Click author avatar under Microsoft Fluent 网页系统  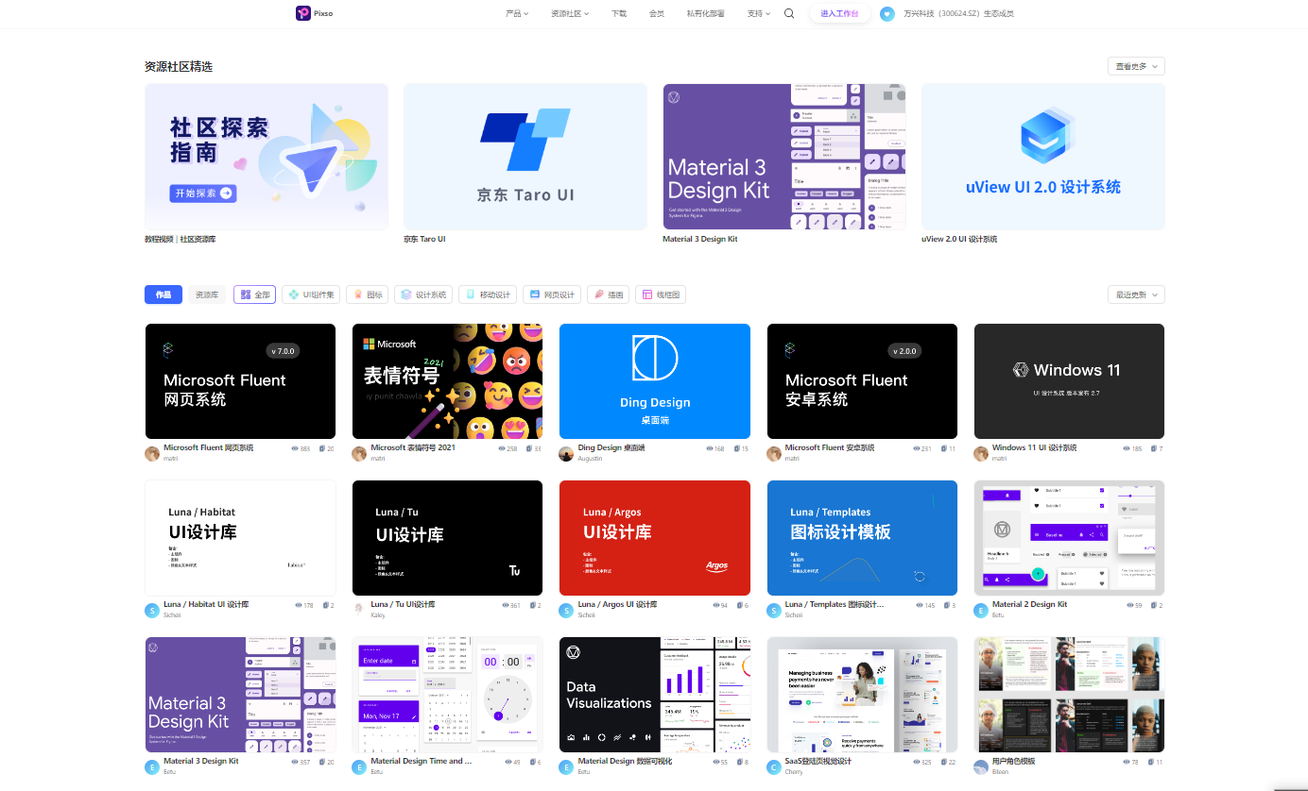[x=152, y=453]
